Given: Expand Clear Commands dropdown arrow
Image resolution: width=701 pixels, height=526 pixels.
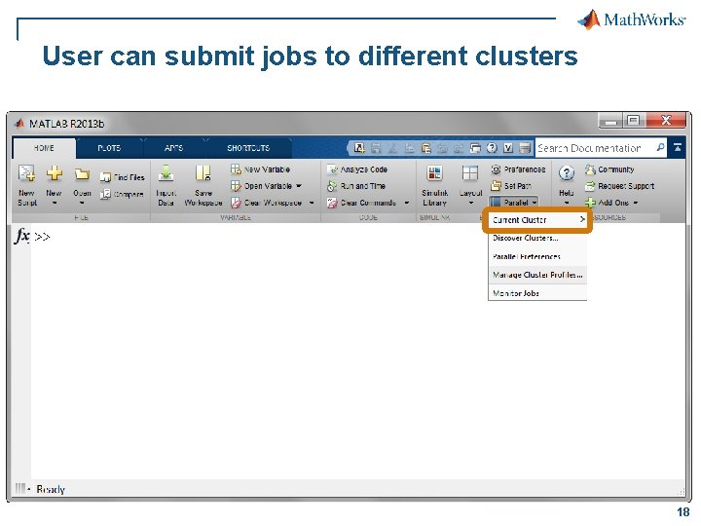Looking at the screenshot, I should point(406,203).
